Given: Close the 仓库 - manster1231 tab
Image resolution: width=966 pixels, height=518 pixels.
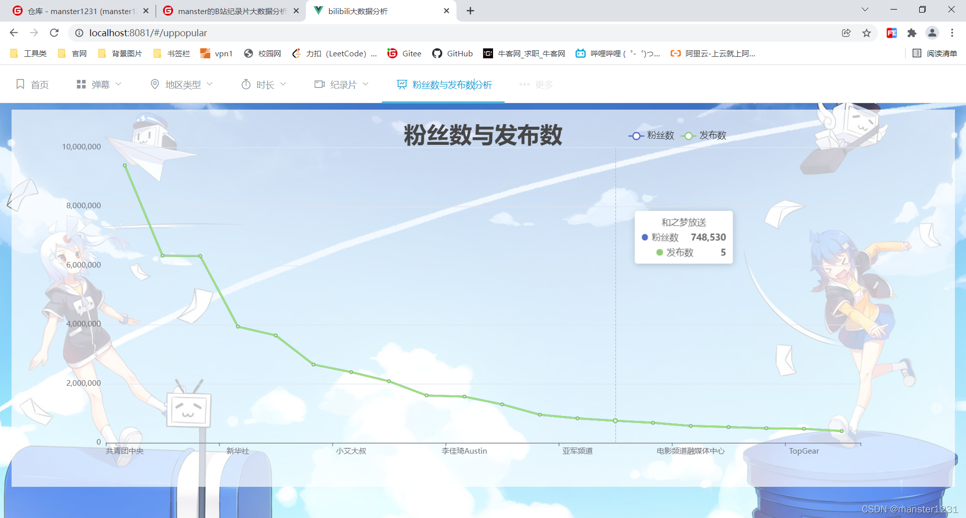Looking at the screenshot, I should (x=146, y=11).
